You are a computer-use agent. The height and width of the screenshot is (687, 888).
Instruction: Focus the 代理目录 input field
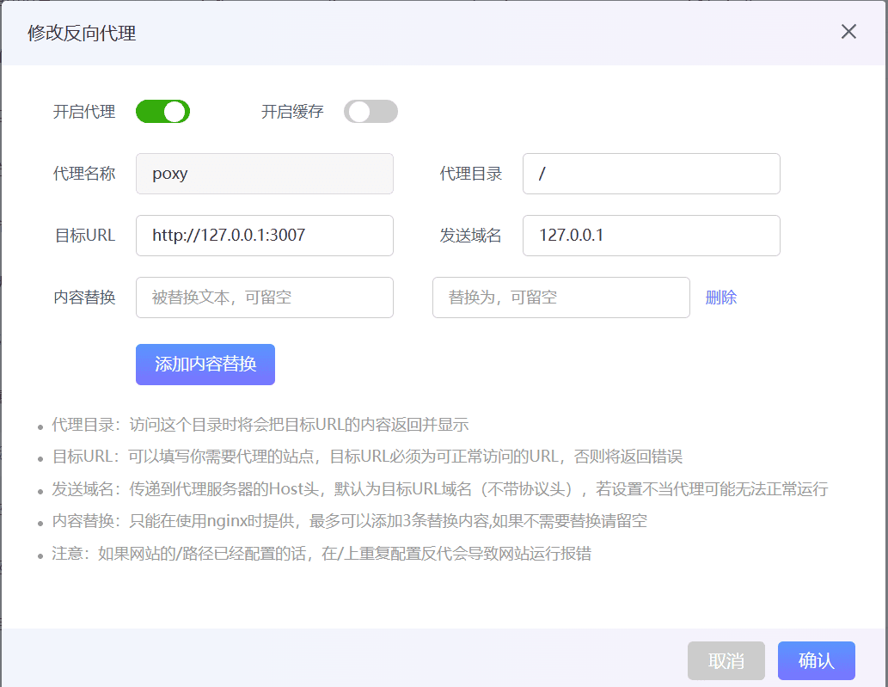(651, 174)
